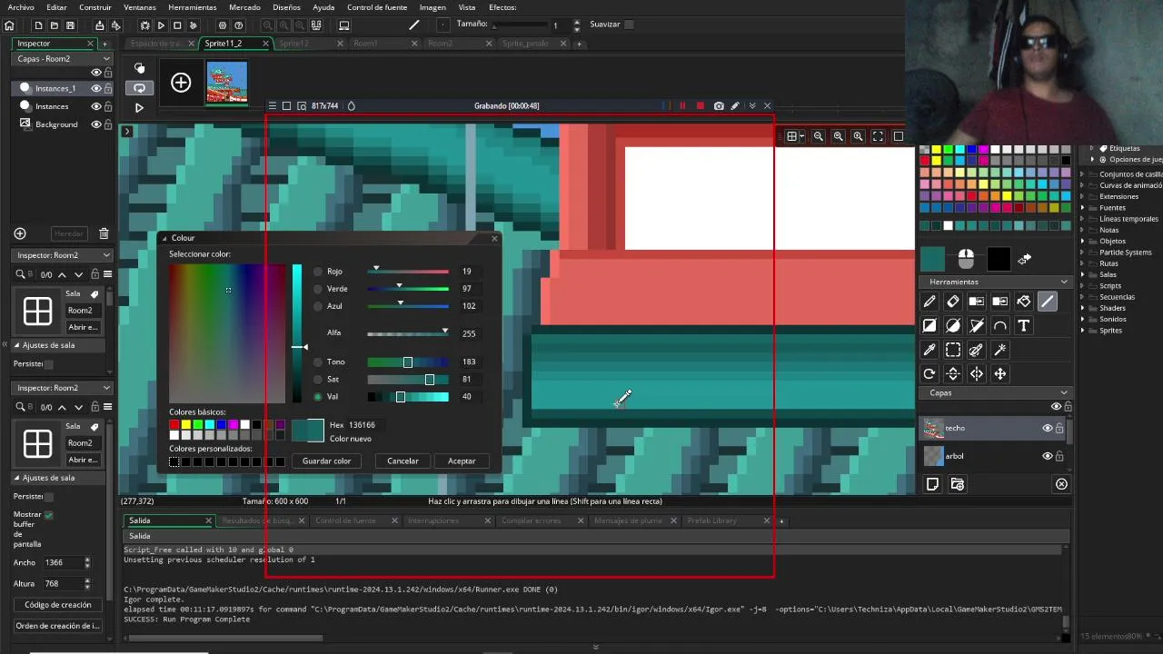Select the Line tool
The image size is (1163, 654).
(1048, 302)
